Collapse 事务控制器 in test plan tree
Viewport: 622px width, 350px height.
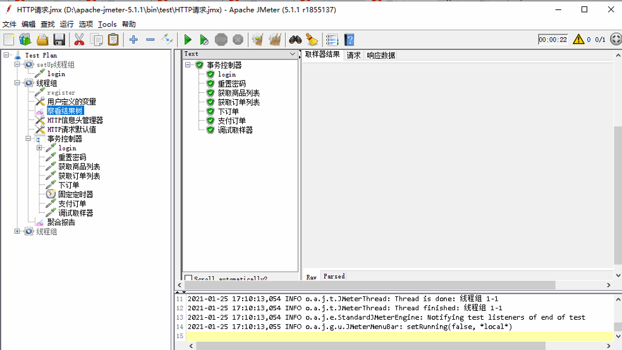[28, 138]
